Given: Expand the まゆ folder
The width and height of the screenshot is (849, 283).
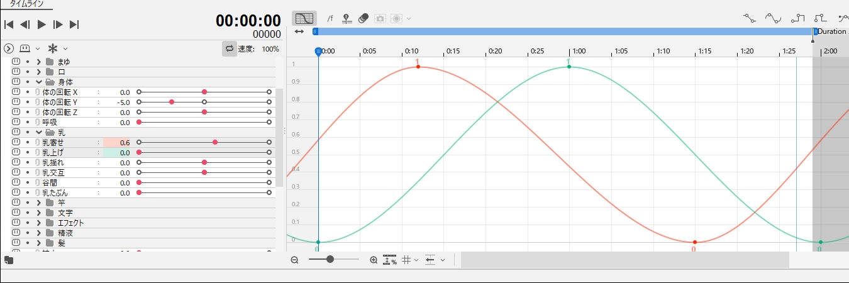Looking at the screenshot, I should (x=39, y=62).
